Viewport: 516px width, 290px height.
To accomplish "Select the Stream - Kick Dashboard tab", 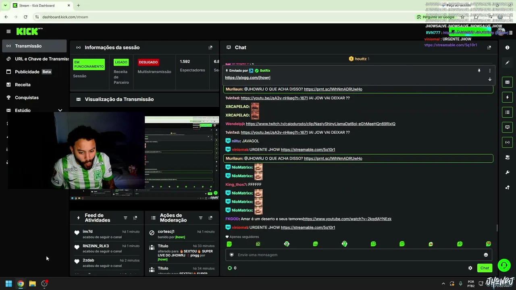I will [x=42, y=6].
